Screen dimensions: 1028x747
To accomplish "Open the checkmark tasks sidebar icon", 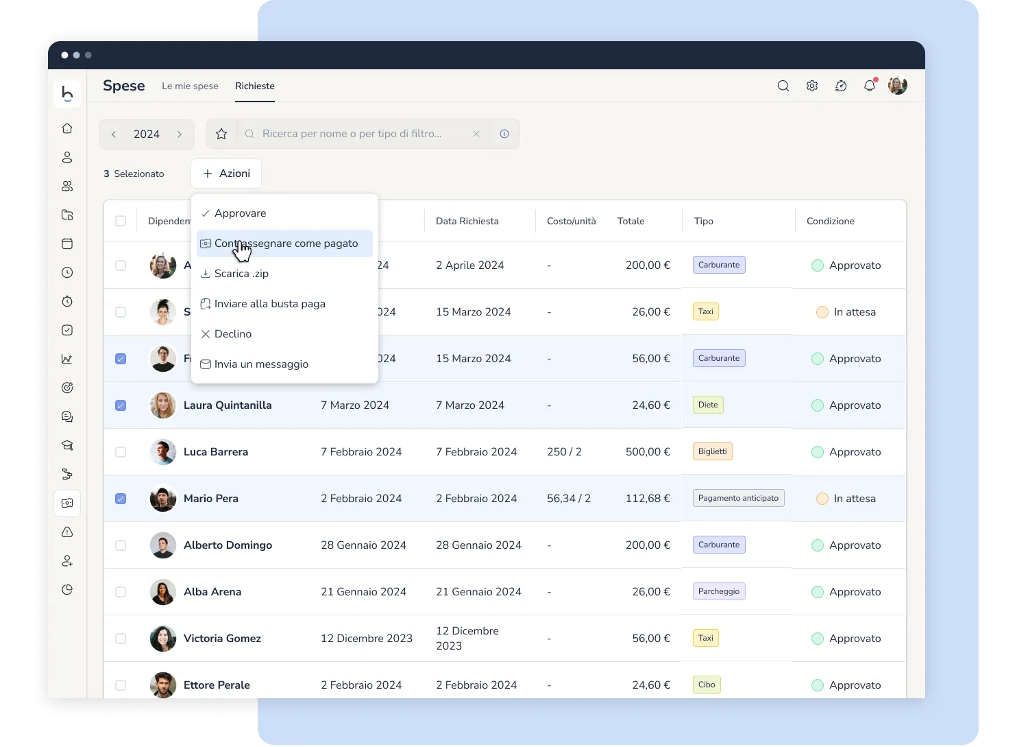I will [67, 330].
